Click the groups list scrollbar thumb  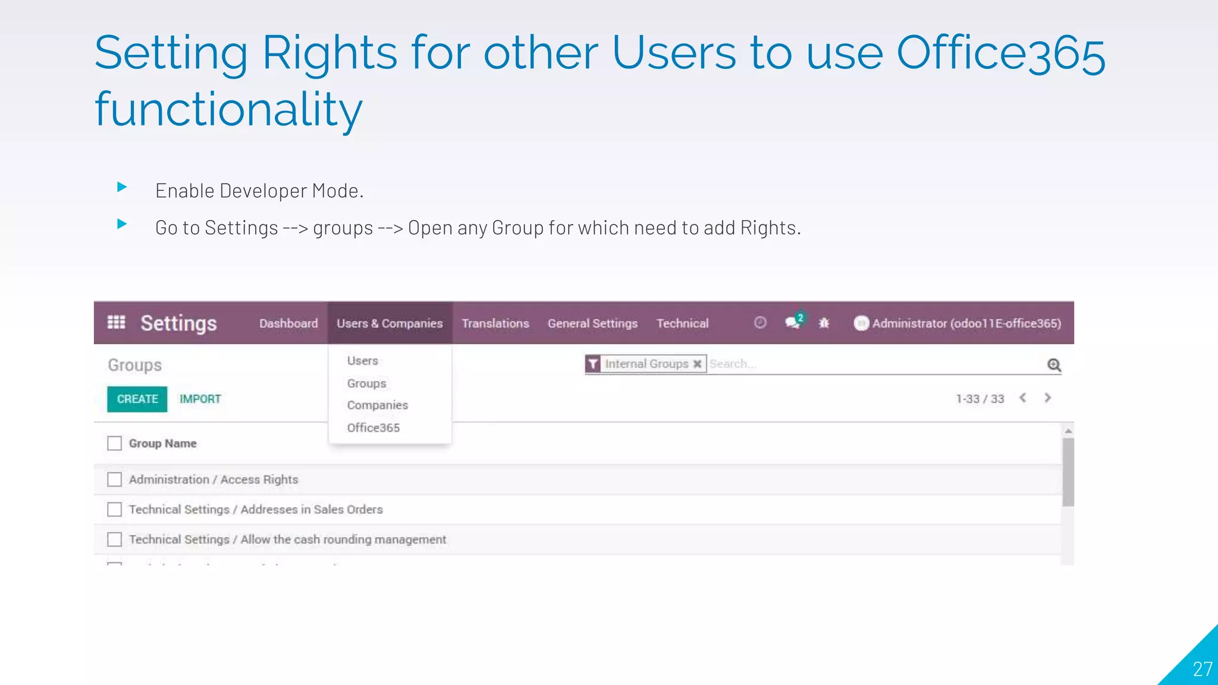(1068, 472)
